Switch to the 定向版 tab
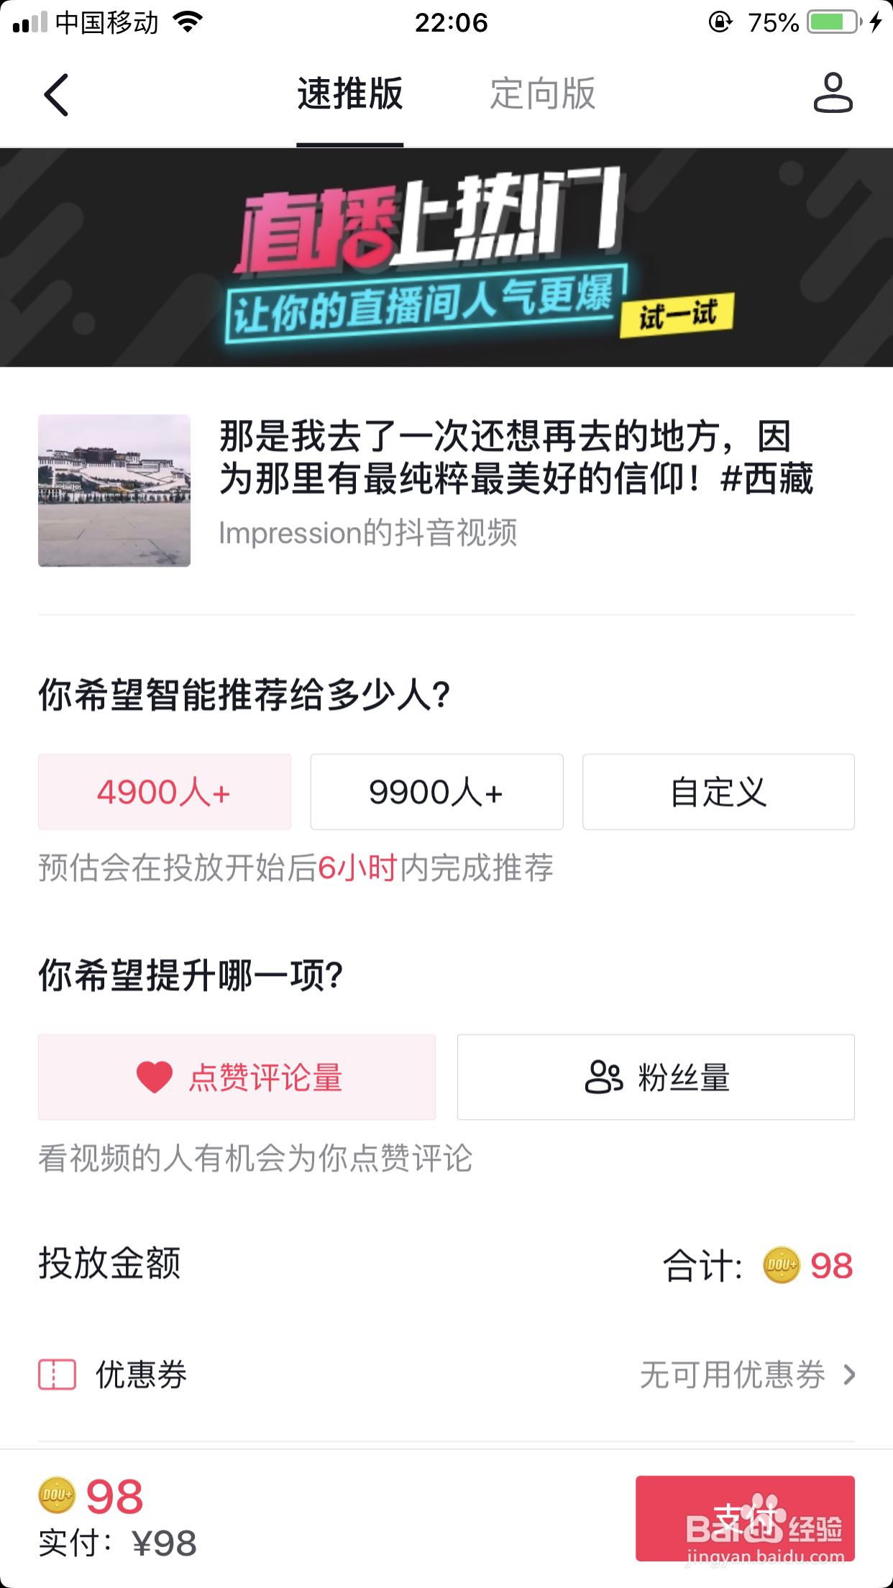The width and height of the screenshot is (893, 1588). (543, 94)
